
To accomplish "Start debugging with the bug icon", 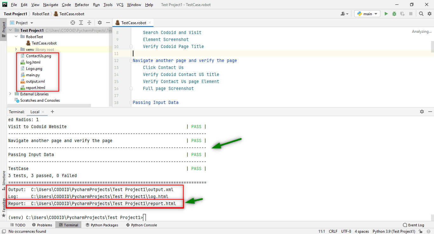I will pyautogui.click(x=394, y=14).
